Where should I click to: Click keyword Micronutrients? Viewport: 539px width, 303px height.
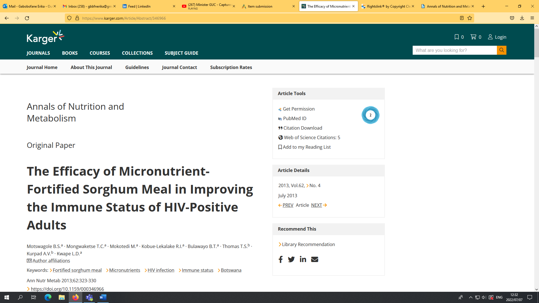tap(125, 270)
